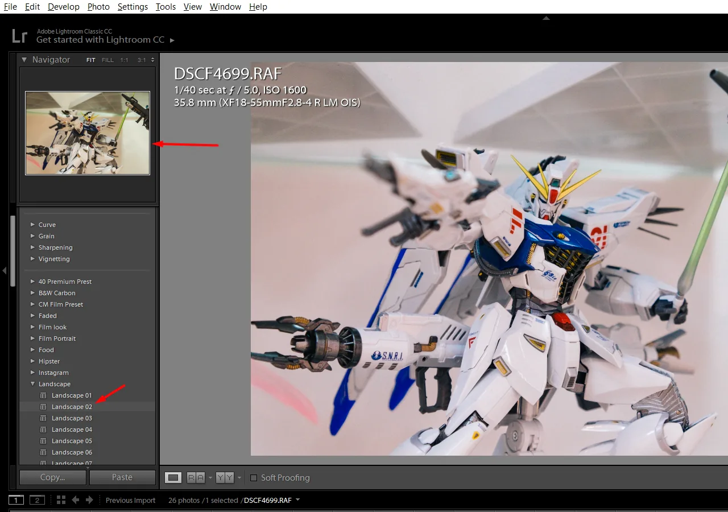
Task: Set Navigator zoom to FILL
Action: click(x=107, y=60)
